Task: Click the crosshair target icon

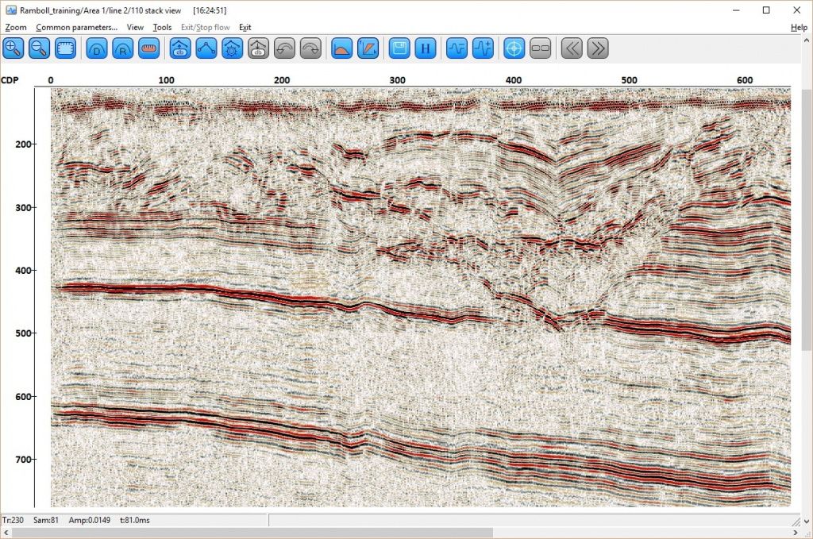Action: (514, 48)
